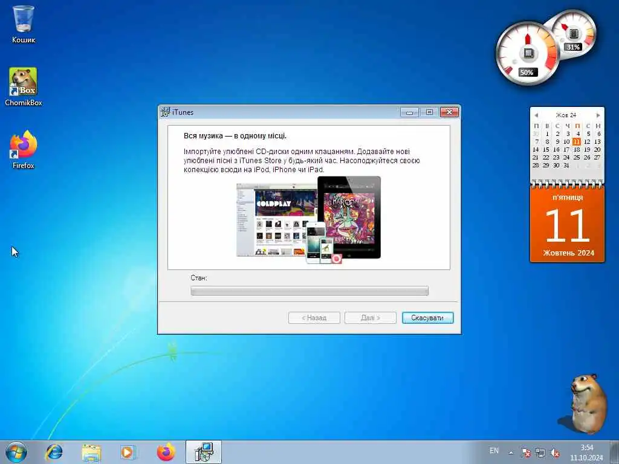619x464 pixels.
Task: Click the disabled Далі button
Action: (371, 318)
